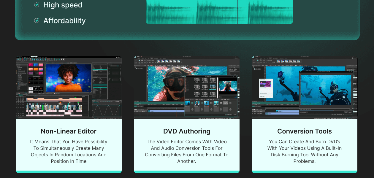Click the app logo in DVD Authoring screenshot

[x=136, y=58]
